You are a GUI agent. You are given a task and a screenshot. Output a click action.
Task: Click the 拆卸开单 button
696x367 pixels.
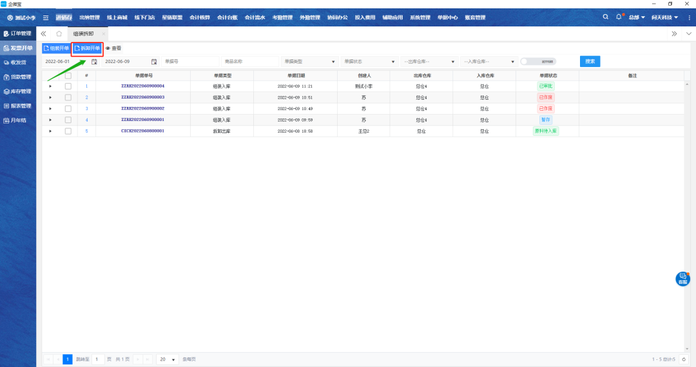point(87,48)
